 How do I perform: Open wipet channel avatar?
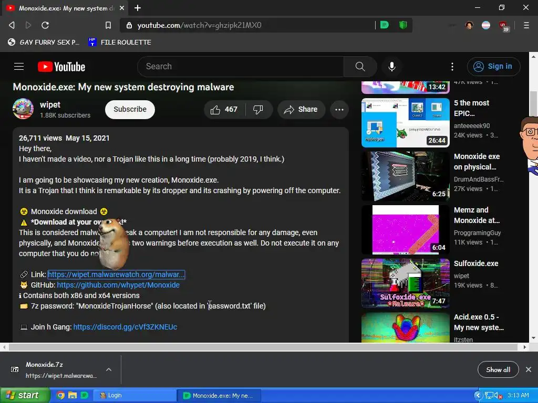23,109
